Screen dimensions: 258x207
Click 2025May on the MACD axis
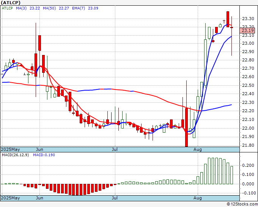(10, 198)
